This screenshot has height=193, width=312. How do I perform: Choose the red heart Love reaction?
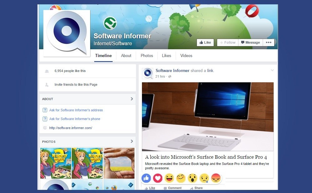[x=158, y=178]
